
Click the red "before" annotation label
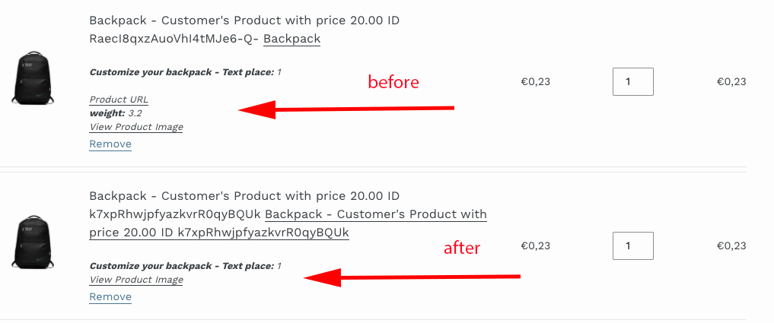pyautogui.click(x=393, y=82)
